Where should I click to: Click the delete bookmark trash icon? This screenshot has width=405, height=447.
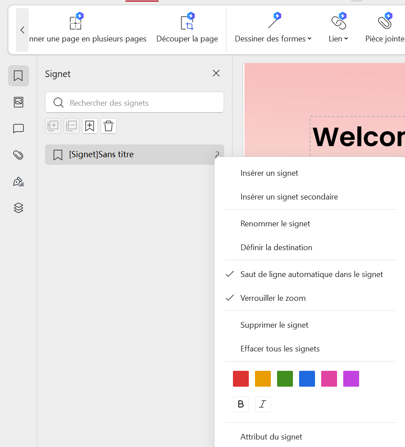(108, 126)
